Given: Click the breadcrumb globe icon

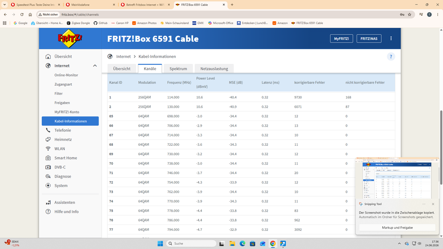Looking at the screenshot, I should click(110, 56).
